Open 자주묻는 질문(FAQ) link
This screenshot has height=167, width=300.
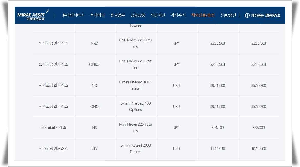coord(265,15)
